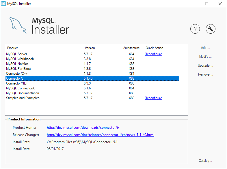The height and width of the screenshot is (169, 227).
Task: Minimize the MySQL Installer window
Action: click(194, 4)
